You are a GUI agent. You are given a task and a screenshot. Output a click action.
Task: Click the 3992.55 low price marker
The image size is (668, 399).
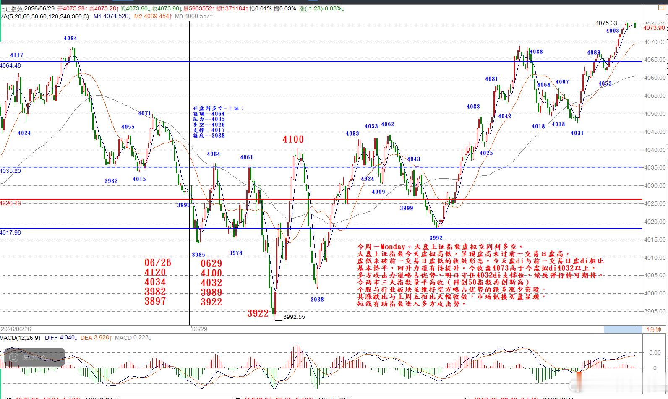(x=294, y=317)
